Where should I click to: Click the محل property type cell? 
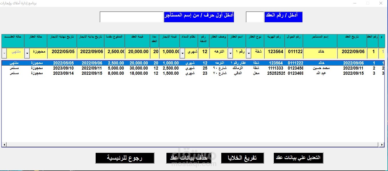tap(256, 73)
